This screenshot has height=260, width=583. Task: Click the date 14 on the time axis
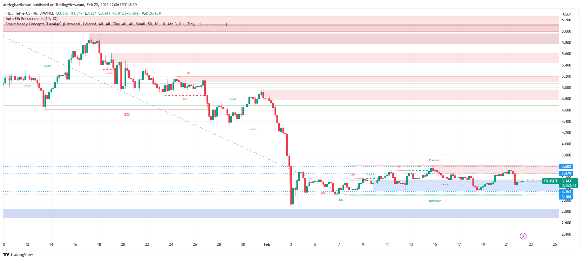(x=51, y=244)
